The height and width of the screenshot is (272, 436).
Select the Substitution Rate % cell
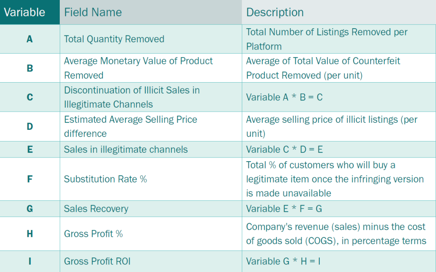(x=151, y=179)
